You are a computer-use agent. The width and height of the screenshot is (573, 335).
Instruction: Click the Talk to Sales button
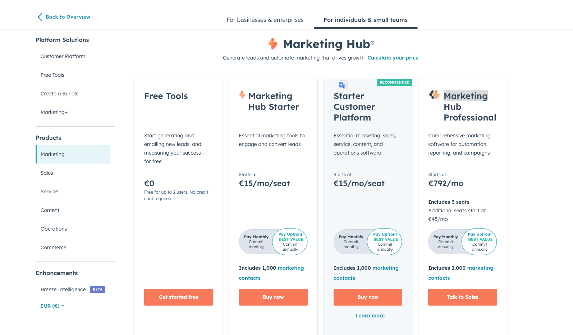click(463, 297)
